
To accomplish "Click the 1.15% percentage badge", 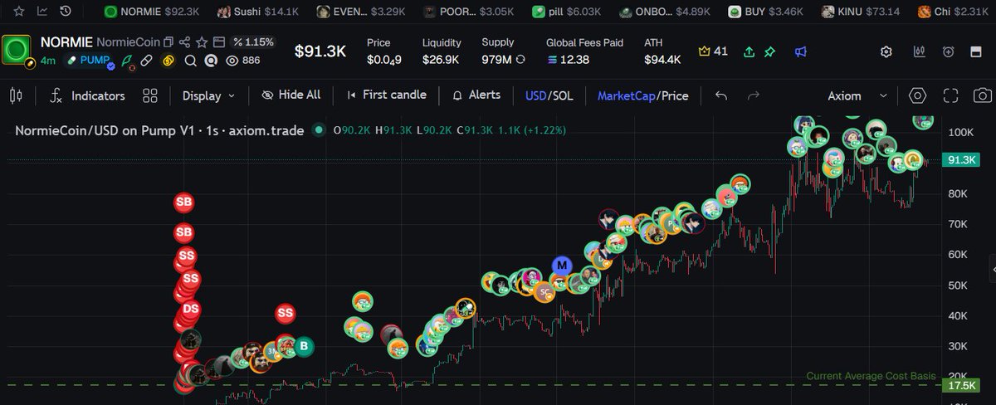I will (252, 41).
